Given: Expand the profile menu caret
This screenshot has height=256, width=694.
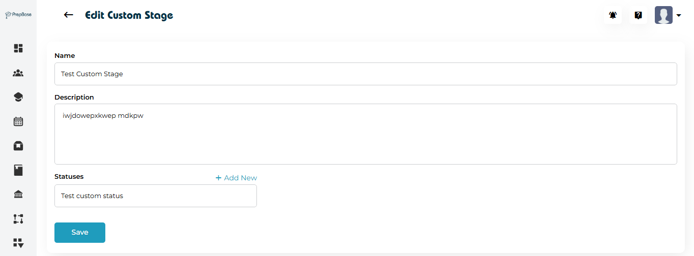Looking at the screenshot, I should tap(679, 16).
